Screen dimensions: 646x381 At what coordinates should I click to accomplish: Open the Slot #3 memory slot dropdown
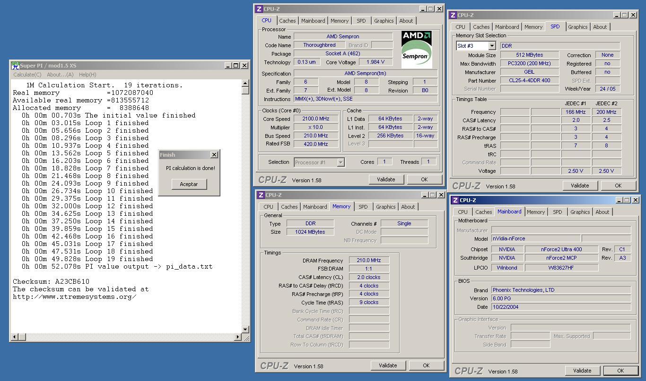(x=492, y=46)
